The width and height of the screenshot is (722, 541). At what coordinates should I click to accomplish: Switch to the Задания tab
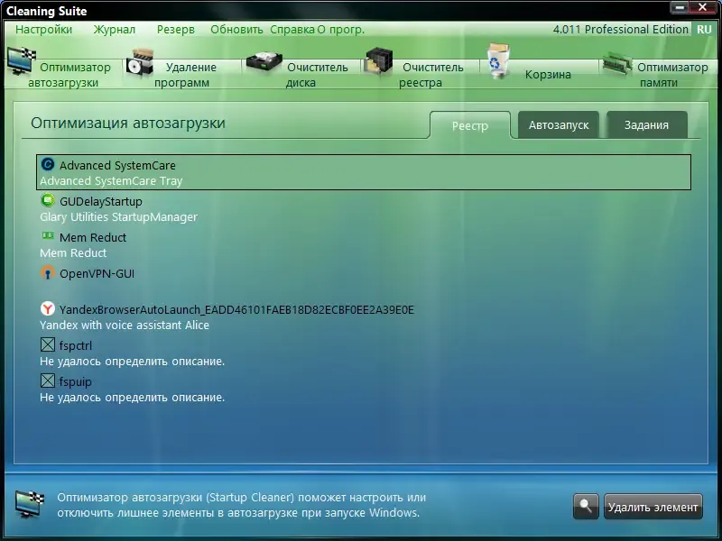click(646, 125)
